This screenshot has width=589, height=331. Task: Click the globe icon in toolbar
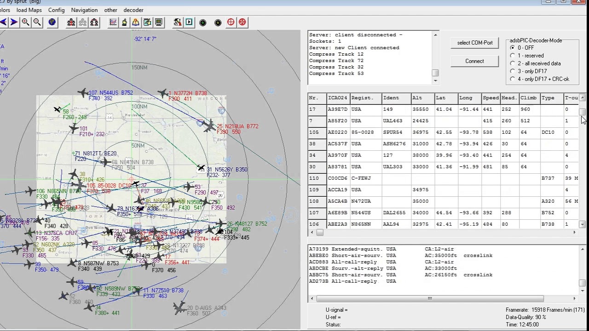pos(52,22)
